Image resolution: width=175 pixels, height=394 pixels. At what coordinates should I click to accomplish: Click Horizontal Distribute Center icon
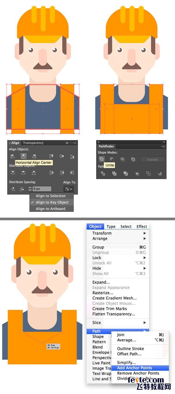click(x=62, y=173)
